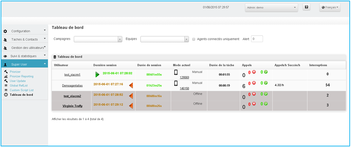Click the orange arrow in Demoagentalias row
The image size is (351, 147).
[131, 85]
